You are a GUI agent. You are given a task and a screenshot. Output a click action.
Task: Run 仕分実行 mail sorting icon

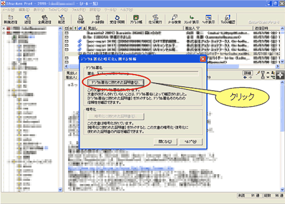point(155,19)
